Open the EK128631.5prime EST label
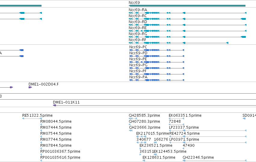 coord(159,157)
